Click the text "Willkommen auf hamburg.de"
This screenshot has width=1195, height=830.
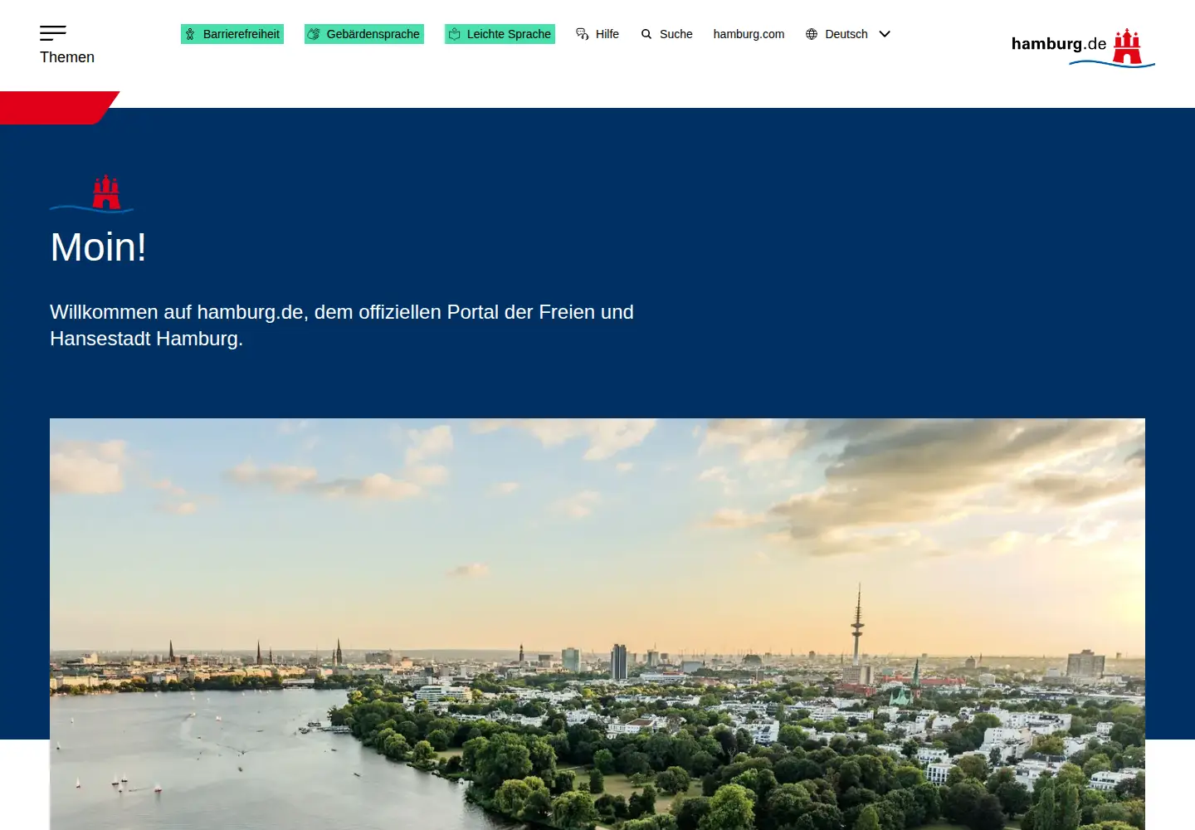177,312
